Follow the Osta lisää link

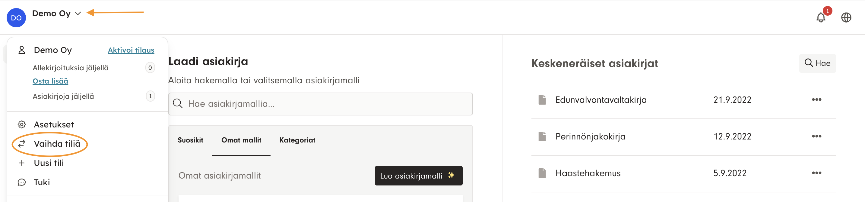pos(50,81)
